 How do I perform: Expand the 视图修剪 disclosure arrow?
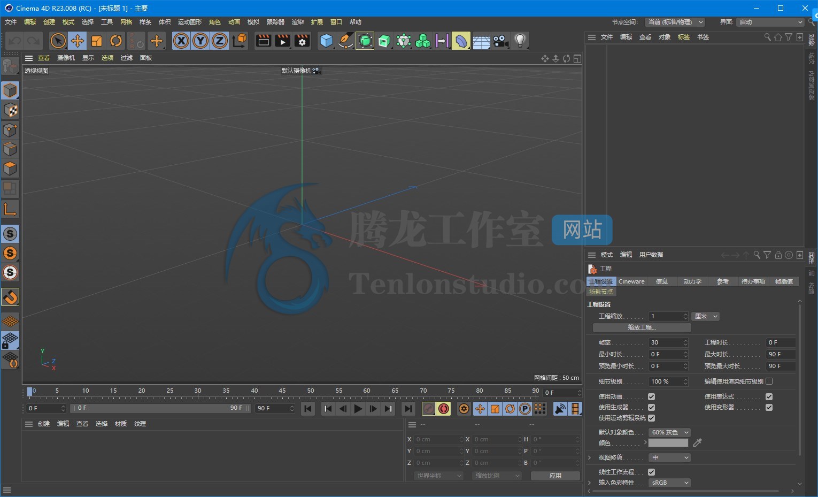(x=590, y=457)
